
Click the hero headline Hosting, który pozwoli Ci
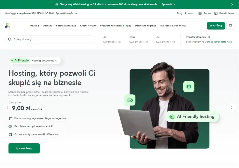[x=52, y=73]
